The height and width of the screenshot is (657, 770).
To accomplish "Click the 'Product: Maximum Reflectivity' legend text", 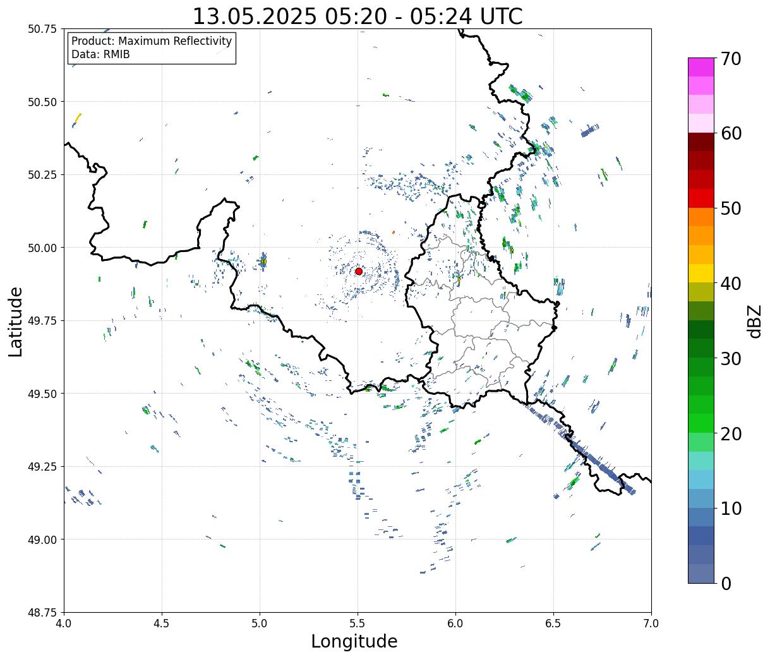I will 152,41.
